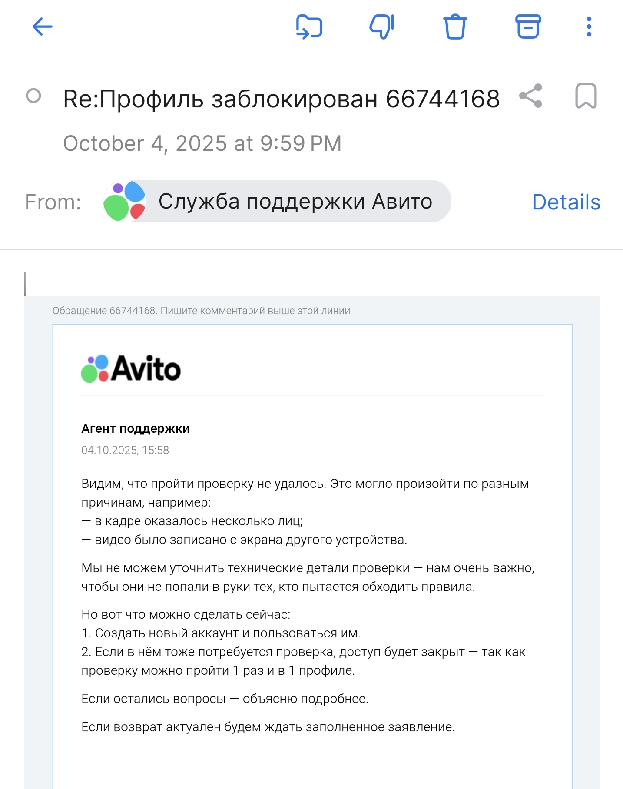Tap the paragraph starting with Видим, что пройти проверку

pyautogui.click(x=305, y=493)
